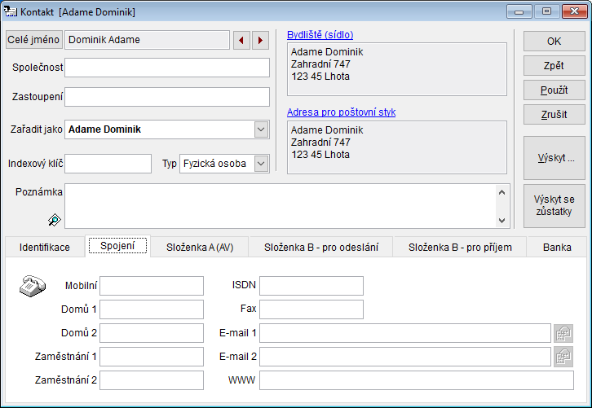Click the window icon in title bar

pos(11,12)
